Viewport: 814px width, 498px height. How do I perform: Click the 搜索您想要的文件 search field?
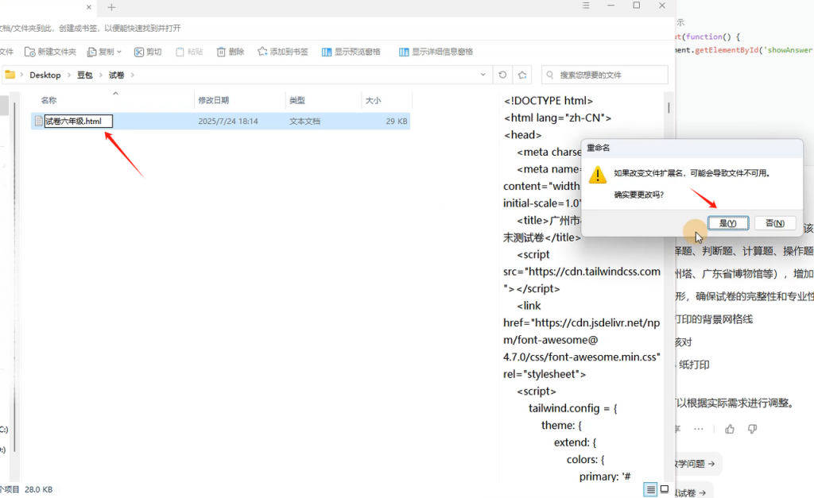[x=605, y=75]
